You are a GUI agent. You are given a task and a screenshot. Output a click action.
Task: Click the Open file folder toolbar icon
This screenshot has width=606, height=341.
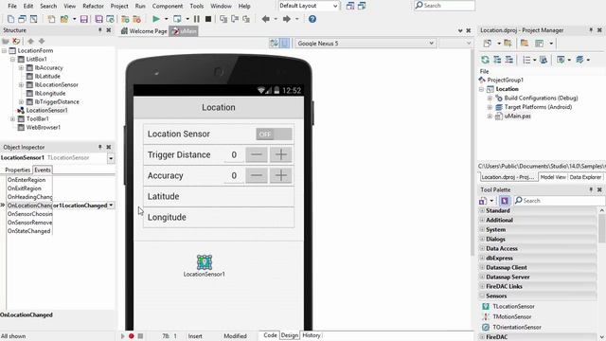pyautogui.click(x=64, y=19)
